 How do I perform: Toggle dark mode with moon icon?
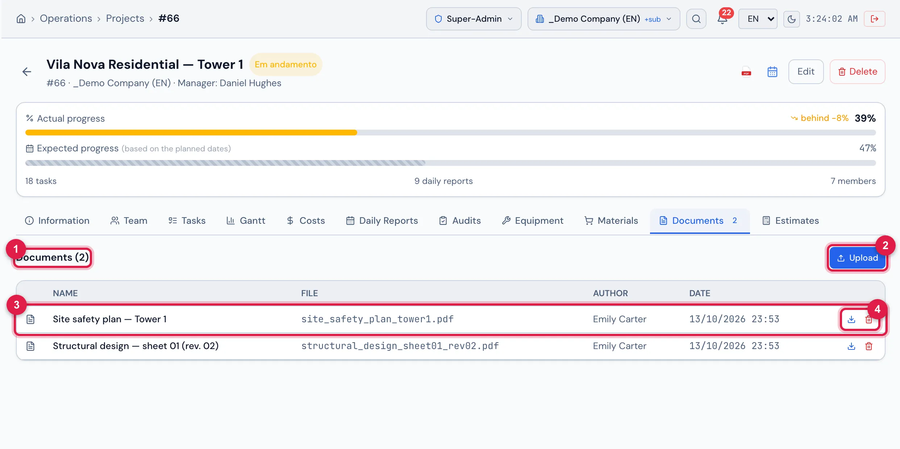coord(791,19)
